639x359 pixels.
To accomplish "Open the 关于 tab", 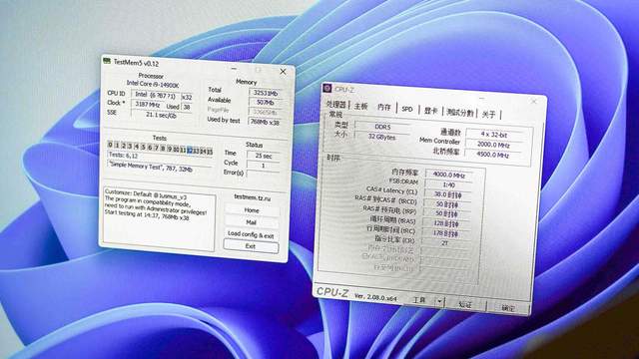I will pyautogui.click(x=488, y=114).
